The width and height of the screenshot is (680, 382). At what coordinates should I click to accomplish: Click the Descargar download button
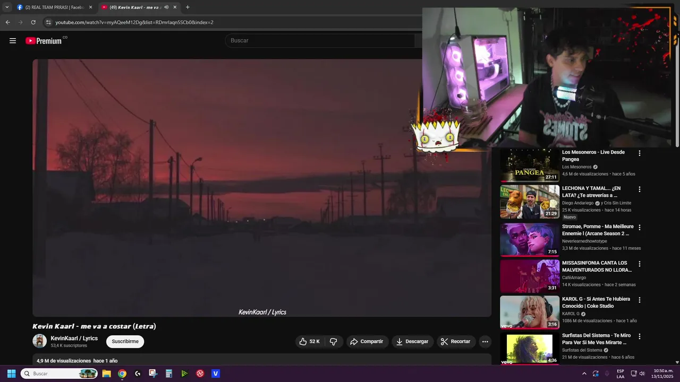pos(412,342)
